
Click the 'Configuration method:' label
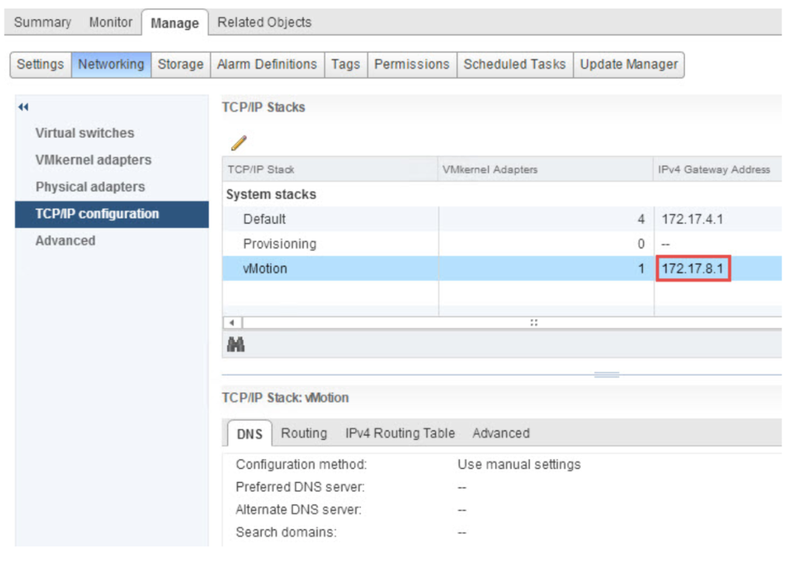point(302,464)
